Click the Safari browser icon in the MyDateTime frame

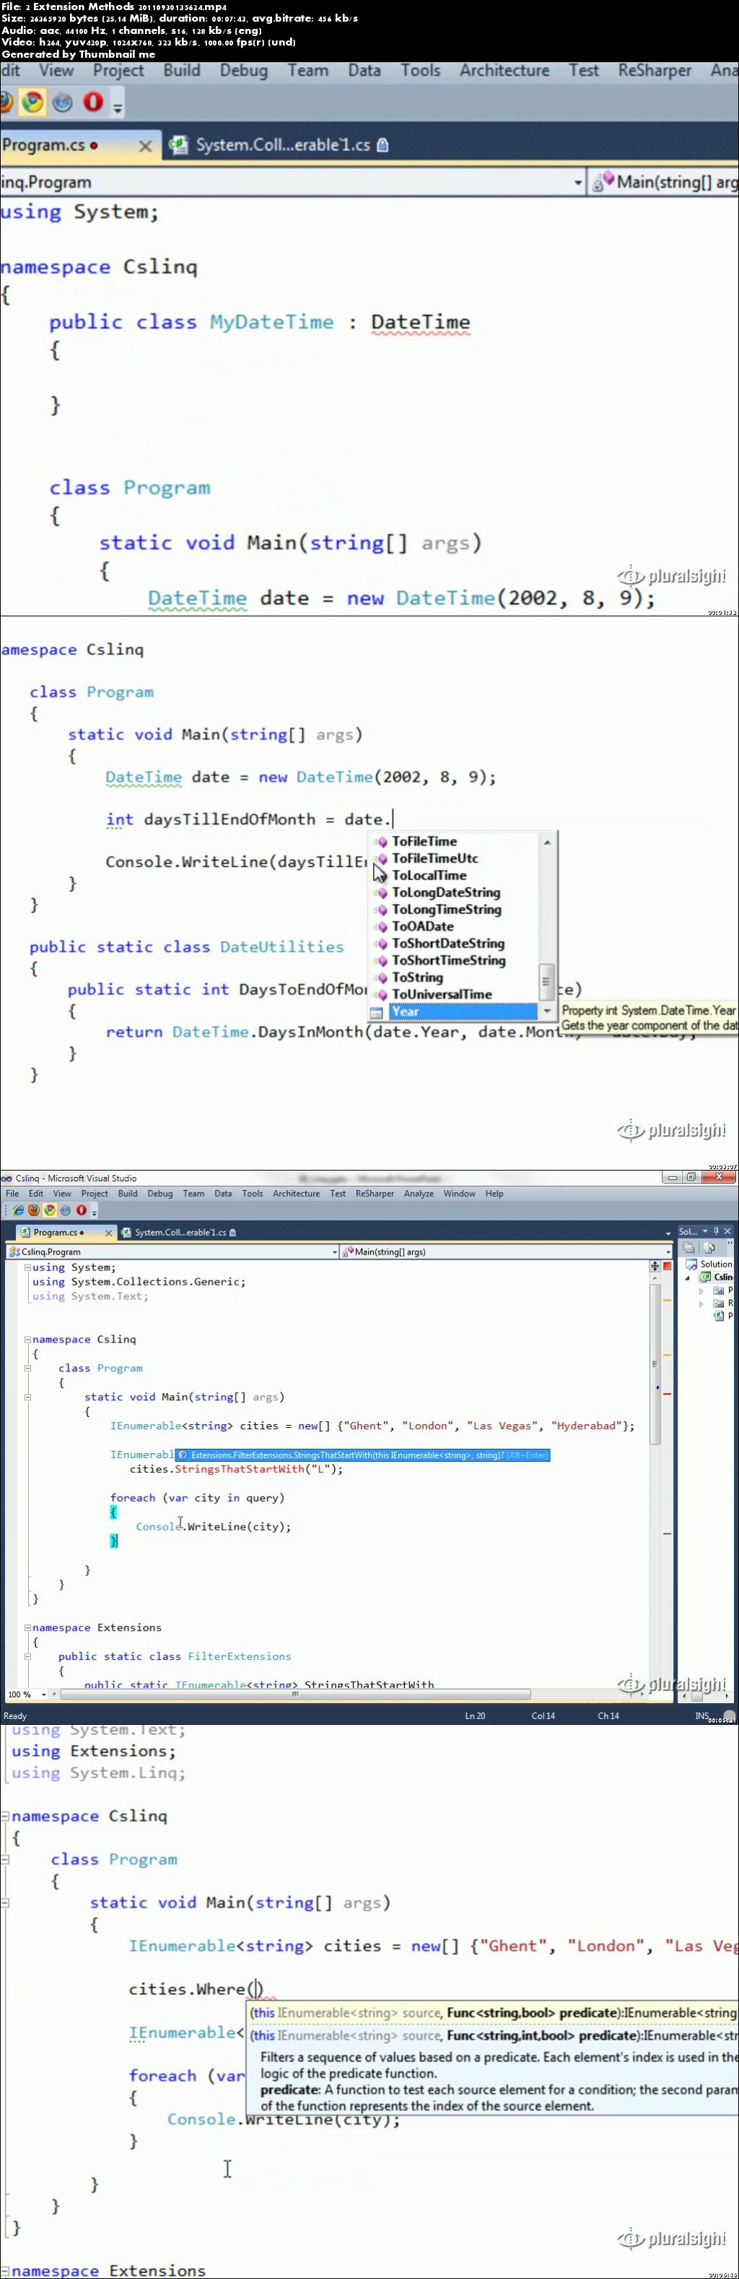coord(62,103)
